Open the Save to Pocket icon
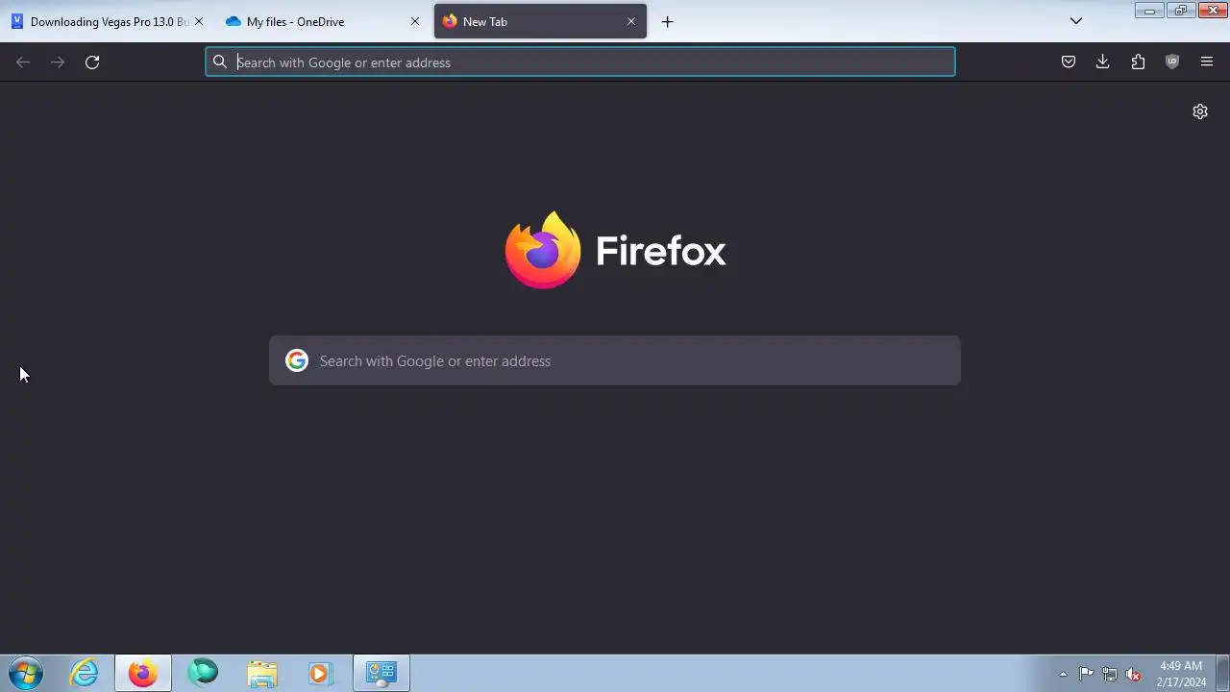Viewport: 1230px width, 692px height. click(x=1068, y=62)
